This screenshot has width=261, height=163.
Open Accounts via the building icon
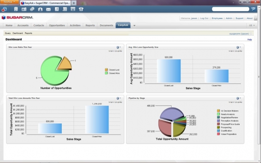tap(16, 9)
